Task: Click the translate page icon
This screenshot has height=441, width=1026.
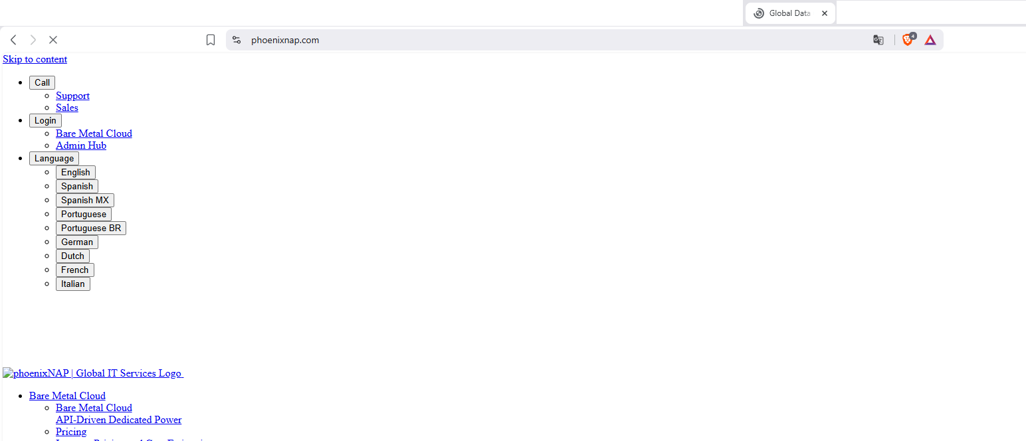Action: 878,40
